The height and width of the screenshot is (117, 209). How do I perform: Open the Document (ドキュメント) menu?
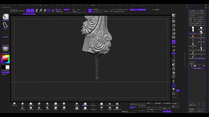point(21,5)
